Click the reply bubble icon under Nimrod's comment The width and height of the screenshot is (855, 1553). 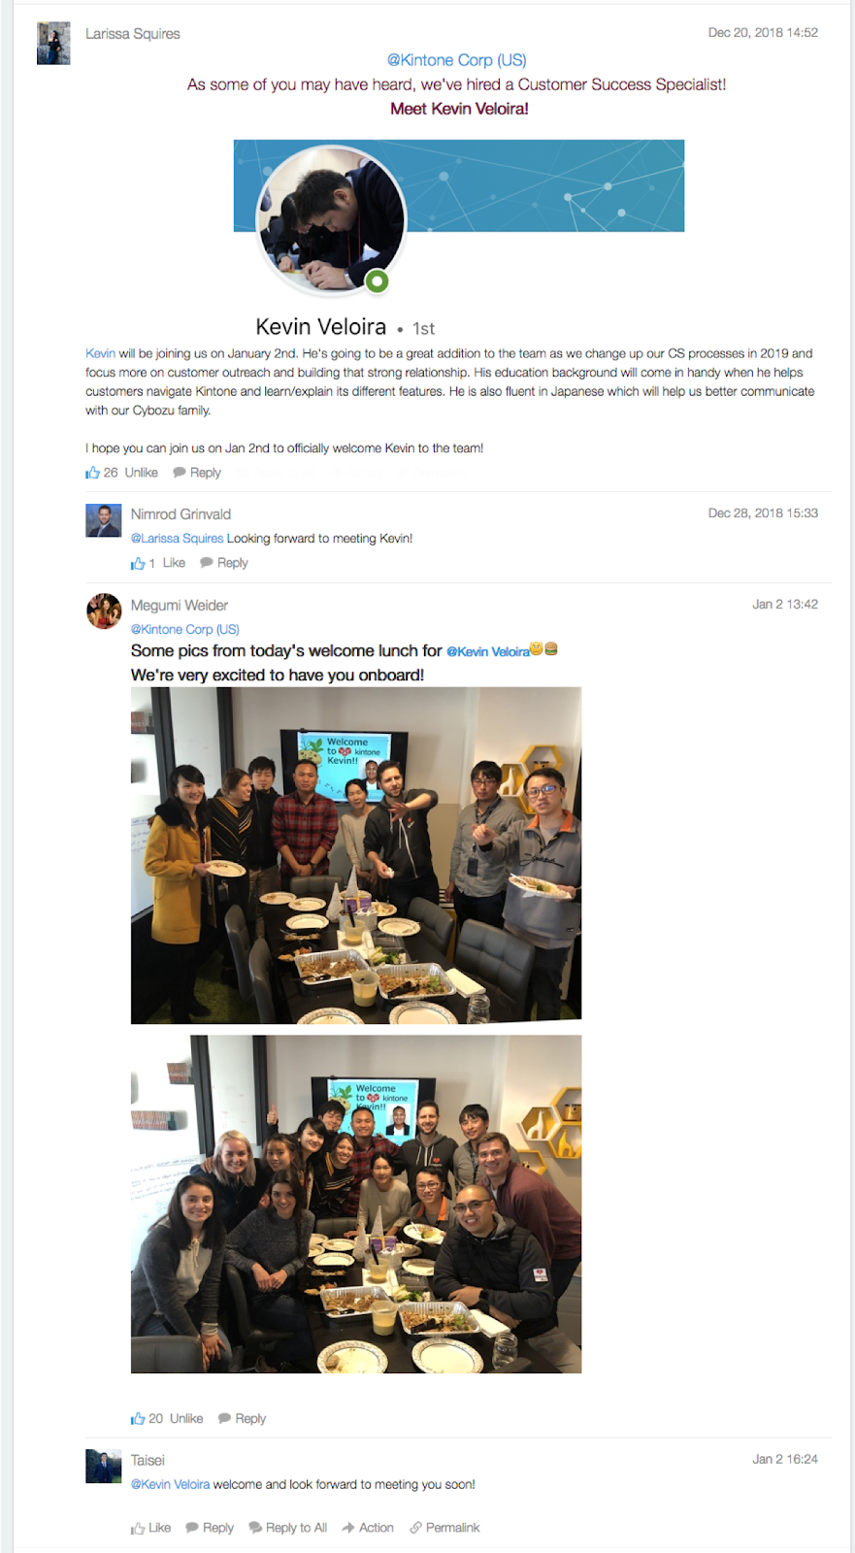(x=207, y=563)
